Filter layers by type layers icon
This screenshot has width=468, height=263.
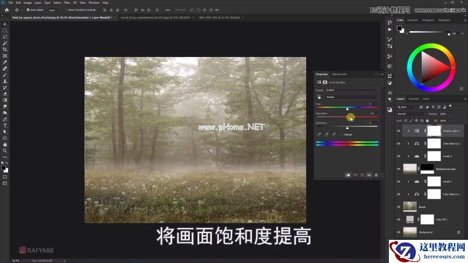[x=433, y=107]
